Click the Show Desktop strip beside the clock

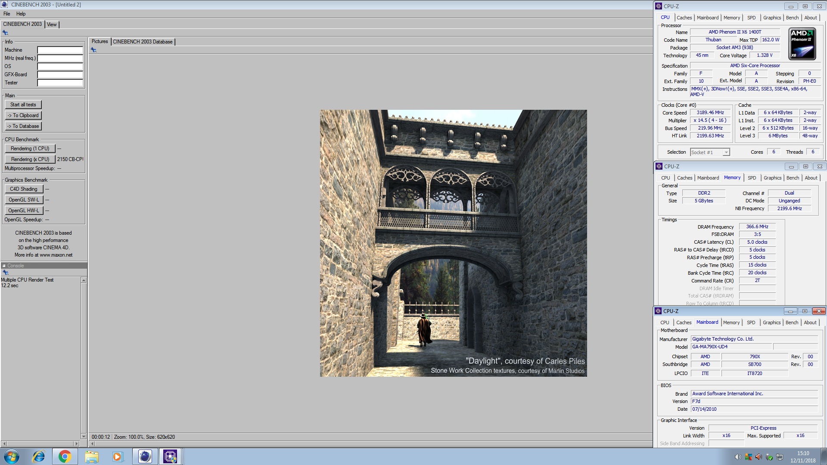(x=824, y=456)
